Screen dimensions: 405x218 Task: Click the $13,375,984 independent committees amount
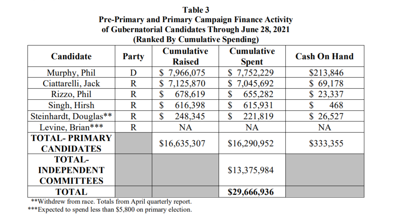pyautogui.click(x=251, y=170)
